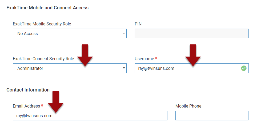253x126 pixels.
Task: Expand the ExakTime Connect Security Role dropdown
Action: click(69, 68)
